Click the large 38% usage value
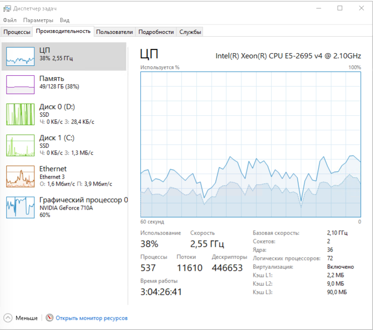This screenshot has width=373, height=330. [x=149, y=244]
